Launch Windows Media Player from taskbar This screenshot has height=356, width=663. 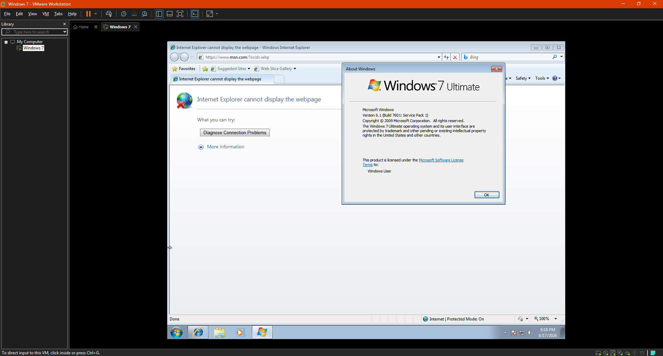(240, 332)
